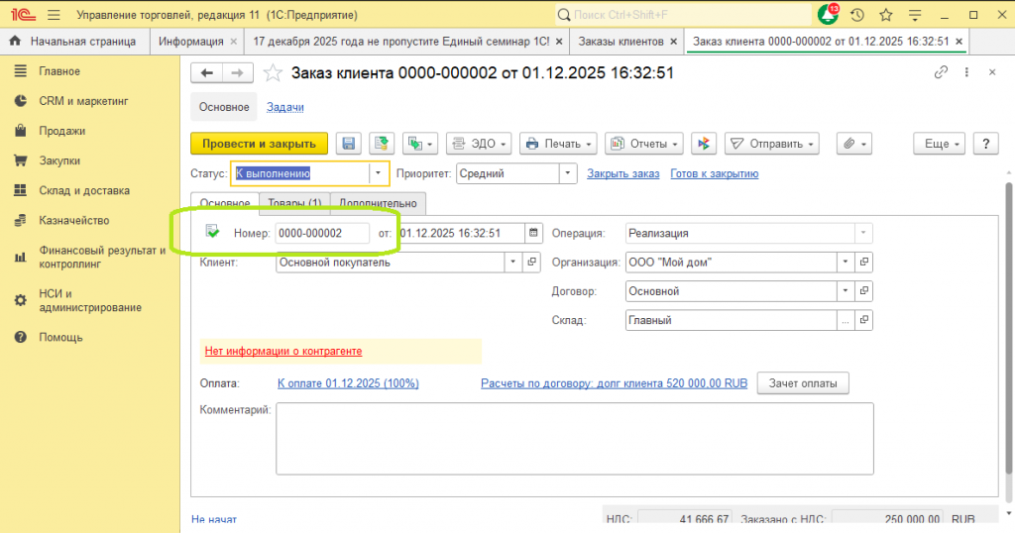Navigate forward with the right arrow
This screenshot has height=533, width=1015.
coord(237,73)
